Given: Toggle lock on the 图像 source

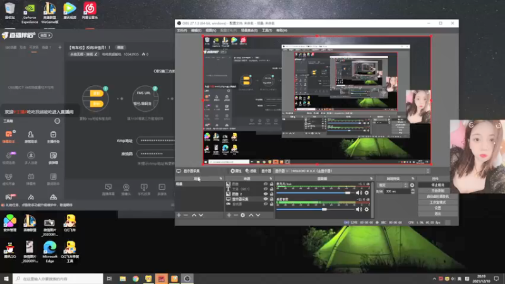Looking at the screenshot, I should [271, 184].
